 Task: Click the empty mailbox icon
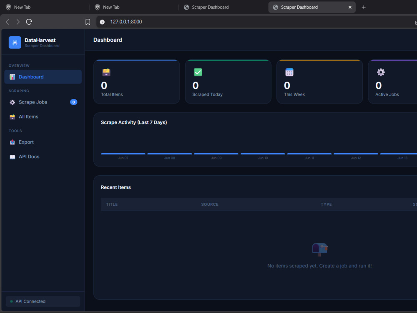[320, 250]
